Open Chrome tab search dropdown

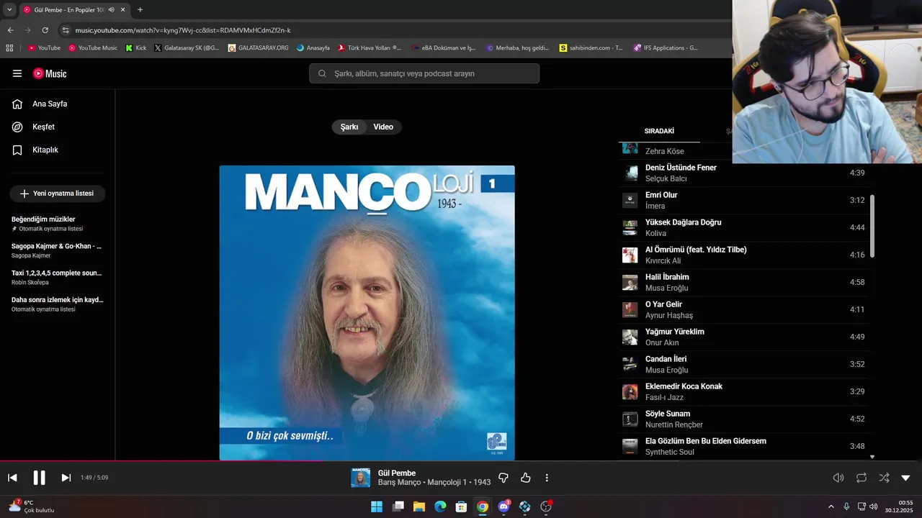point(9,9)
